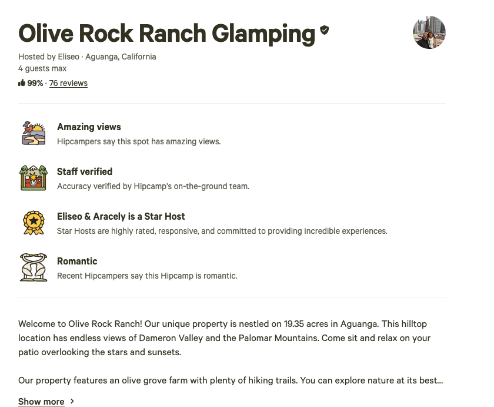Viewport: 494px width, 407px height.
Task: Click the Amazing views landscape icon
Action: pyautogui.click(x=33, y=133)
